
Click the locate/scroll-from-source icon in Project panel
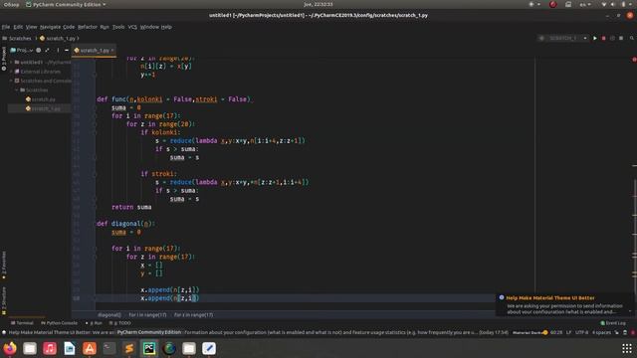[x=39, y=51]
